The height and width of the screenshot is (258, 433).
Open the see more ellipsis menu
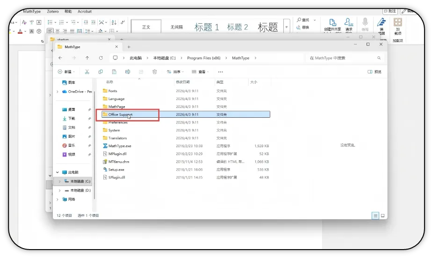pyautogui.click(x=220, y=72)
